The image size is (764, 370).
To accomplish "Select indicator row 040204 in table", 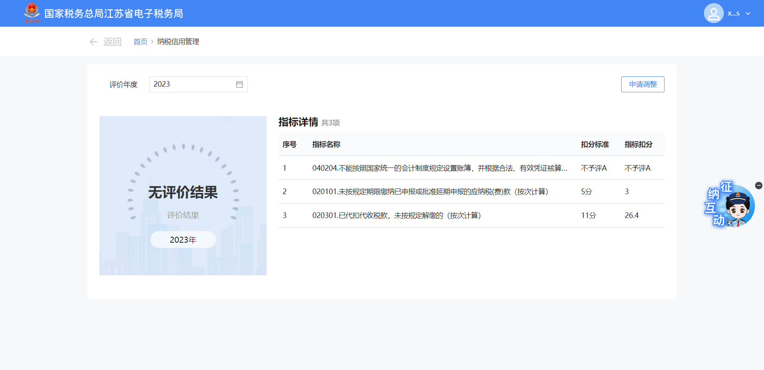I will (439, 168).
